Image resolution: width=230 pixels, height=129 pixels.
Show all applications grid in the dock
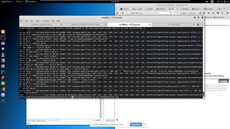coord(3,101)
